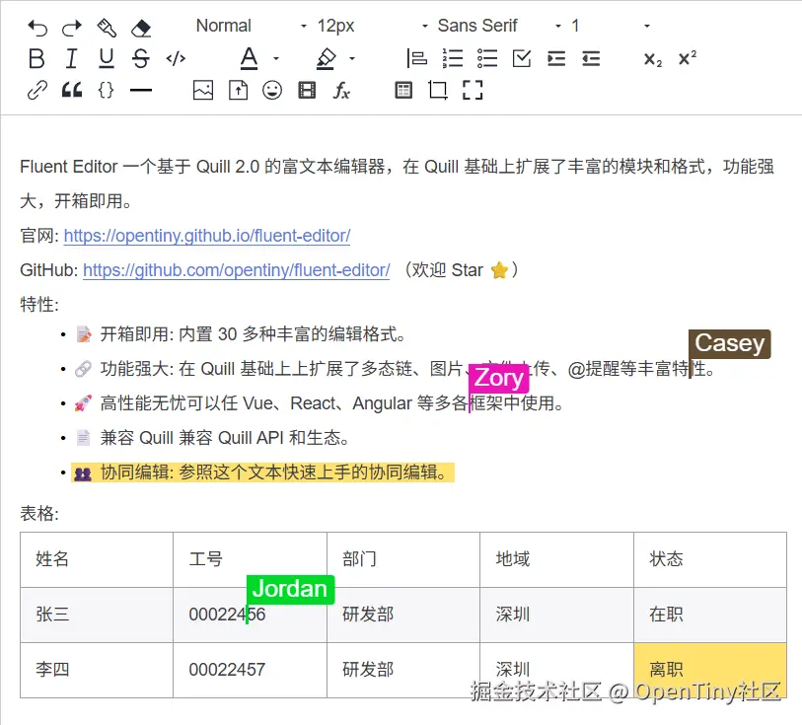The width and height of the screenshot is (802, 725).
Task: Open the Sans Serif font dropdown
Action: tap(499, 26)
